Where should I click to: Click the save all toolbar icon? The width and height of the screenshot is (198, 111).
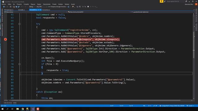[19, 7]
